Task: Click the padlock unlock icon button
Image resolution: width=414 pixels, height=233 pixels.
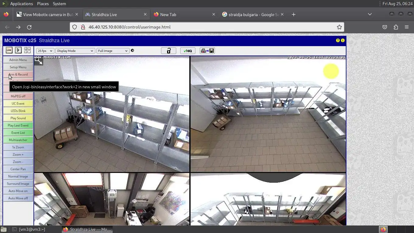Action: [169, 51]
